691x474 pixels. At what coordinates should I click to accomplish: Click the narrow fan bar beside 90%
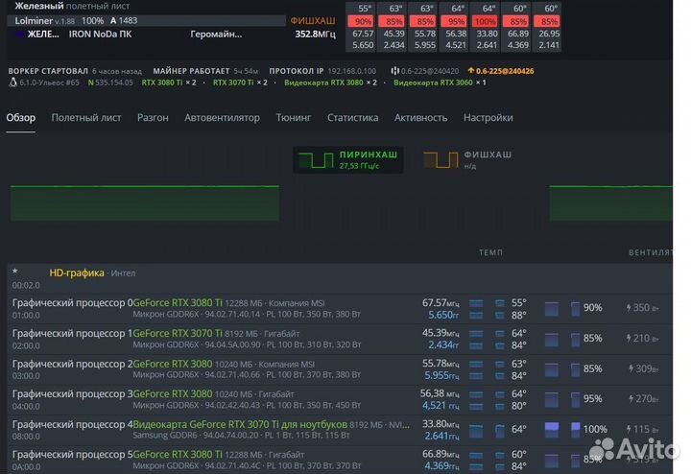575,308
